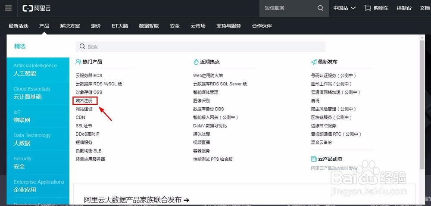
Task: Open 区块链服务 link
Action: 331,117
